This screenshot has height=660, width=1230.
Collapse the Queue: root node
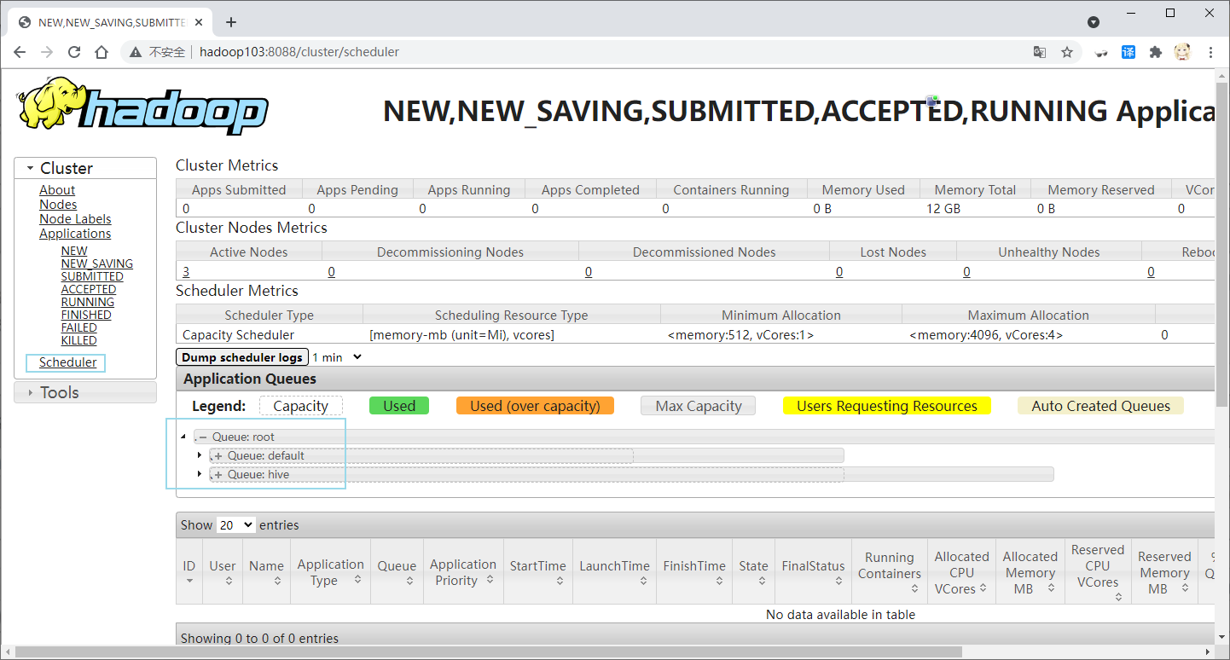202,437
